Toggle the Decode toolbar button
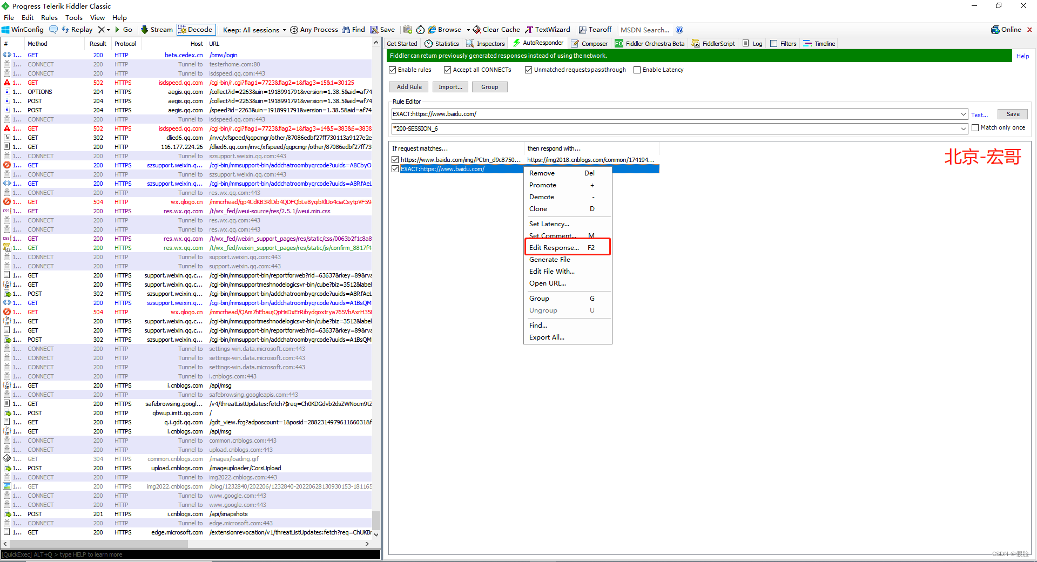The width and height of the screenshot is (1037, 562). [196, 30]
